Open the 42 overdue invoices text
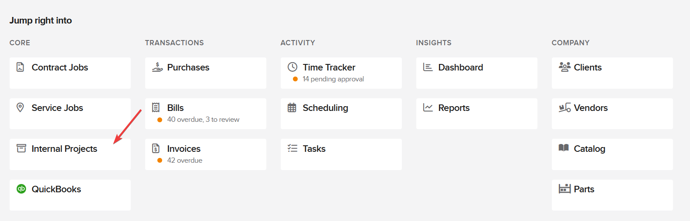The width and height of the screenshot is (690, 221). (x=185, y=161)
